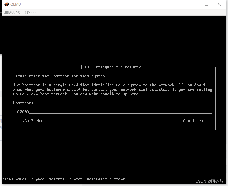Click the QEMU logo icon in the title bar
228x186 pixels.
pyautogui.click(x=6, y=4)
